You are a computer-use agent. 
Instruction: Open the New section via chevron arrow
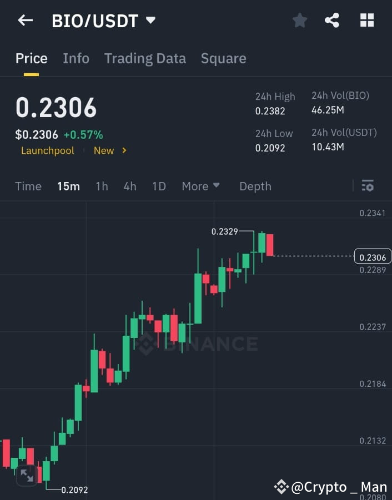(123, 150)
